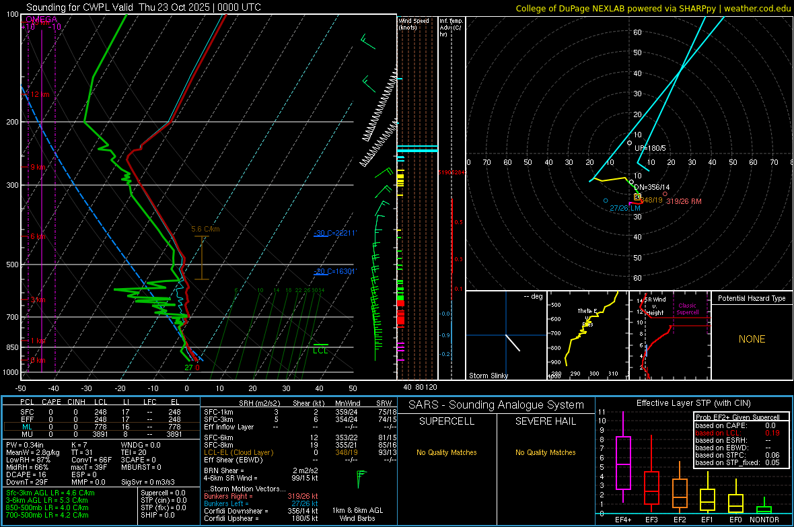
Task: Click 'No Quality Matches' under SUPERCELL
Action: pos(447,452)
